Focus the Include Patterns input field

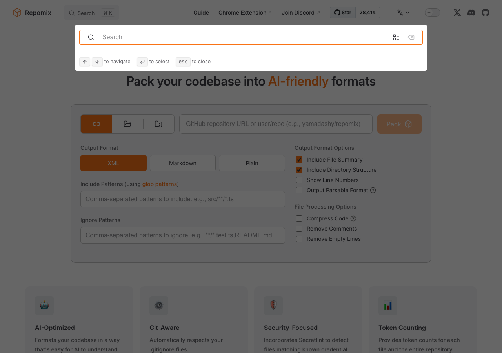[x=183, y=199]
